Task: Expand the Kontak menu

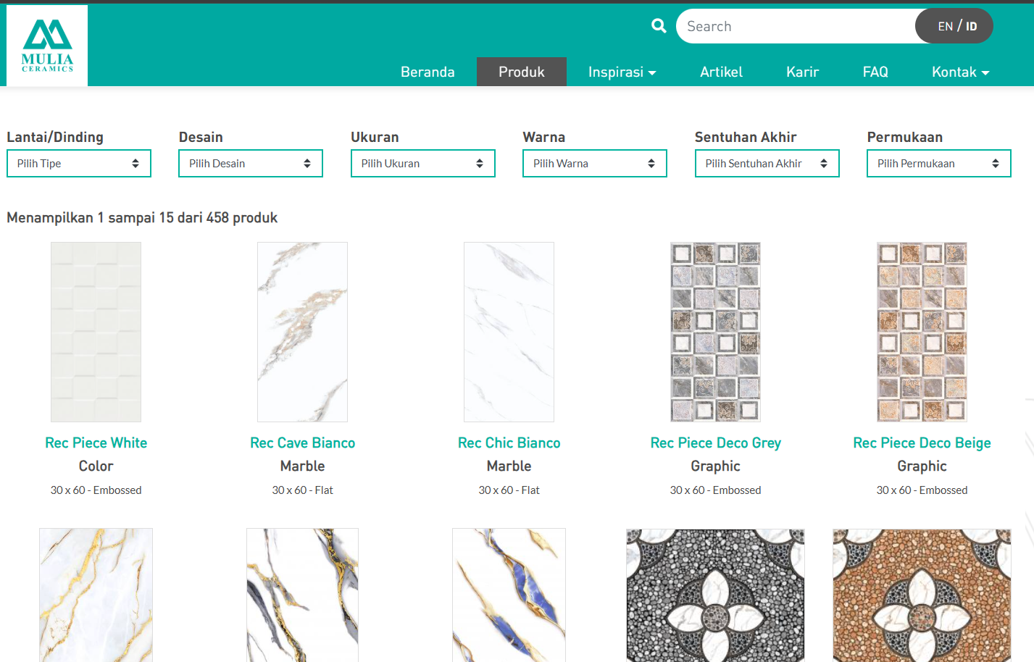Action: point(959,72)
